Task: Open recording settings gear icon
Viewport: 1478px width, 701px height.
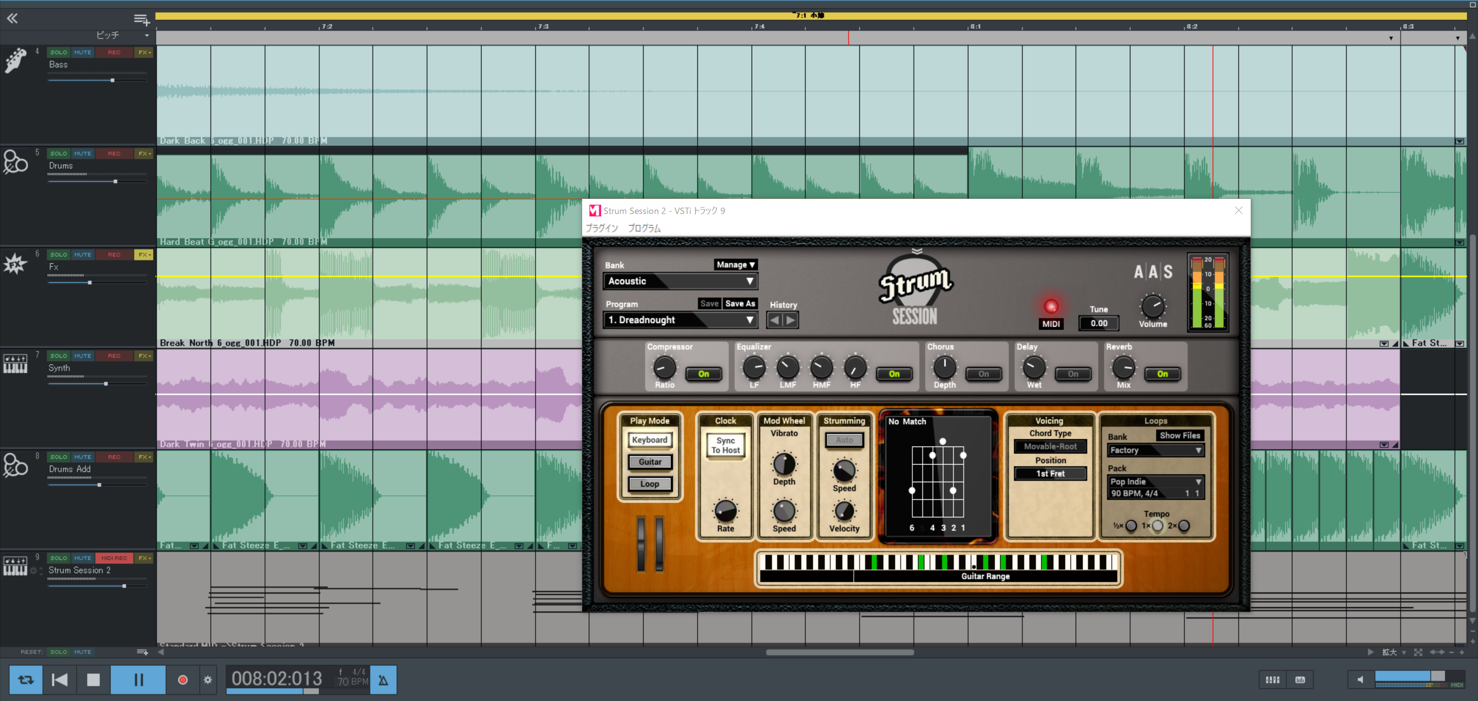Action: click(208, 680)
